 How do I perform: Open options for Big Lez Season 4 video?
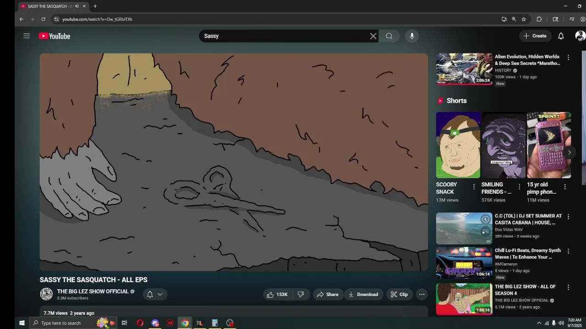[x=568, y=287]
